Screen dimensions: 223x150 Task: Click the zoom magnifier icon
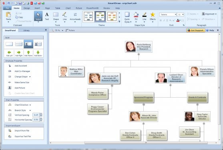[52, 30]
